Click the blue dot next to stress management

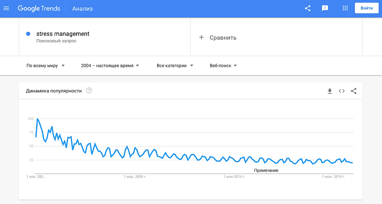28,34
